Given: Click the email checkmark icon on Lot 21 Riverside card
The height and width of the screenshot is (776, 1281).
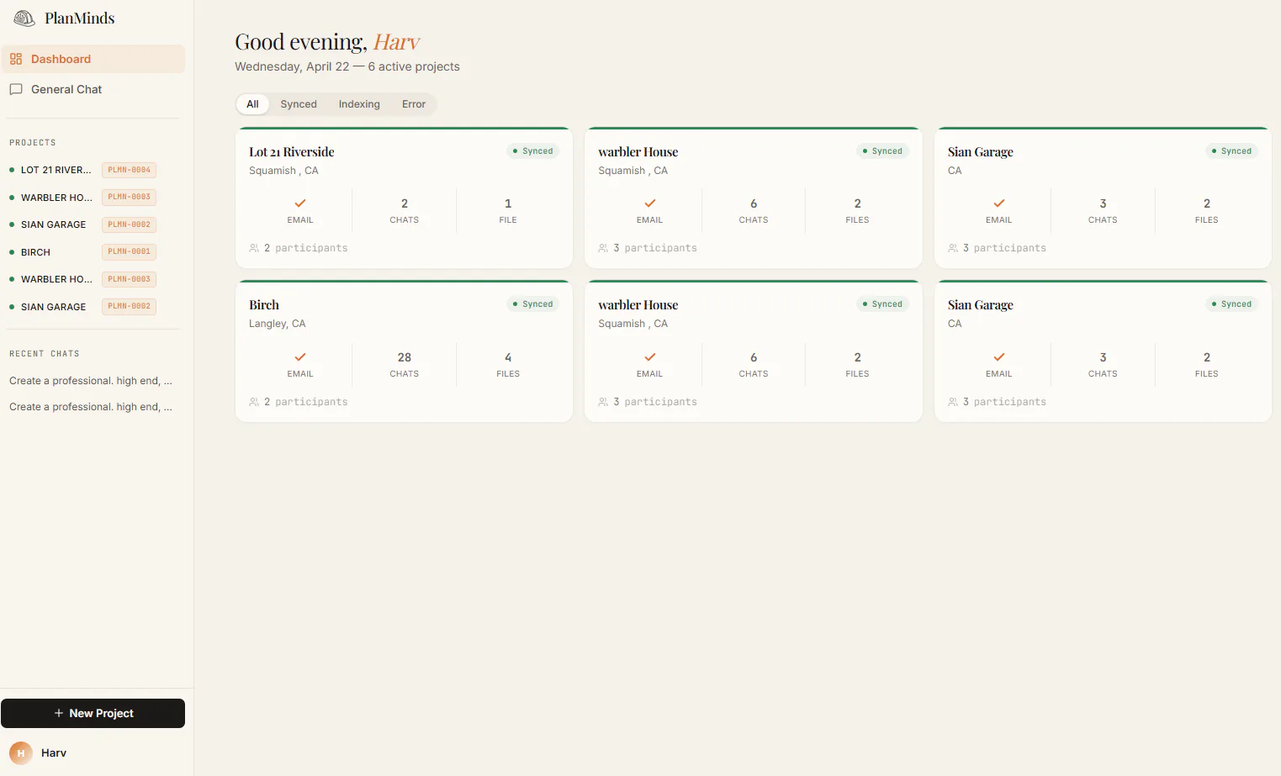Looking at the screenshot, I should pyautogui.click(x=300, y=203).
